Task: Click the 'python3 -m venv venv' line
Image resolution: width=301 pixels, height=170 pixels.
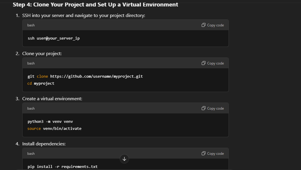Action: click(50, 121)
